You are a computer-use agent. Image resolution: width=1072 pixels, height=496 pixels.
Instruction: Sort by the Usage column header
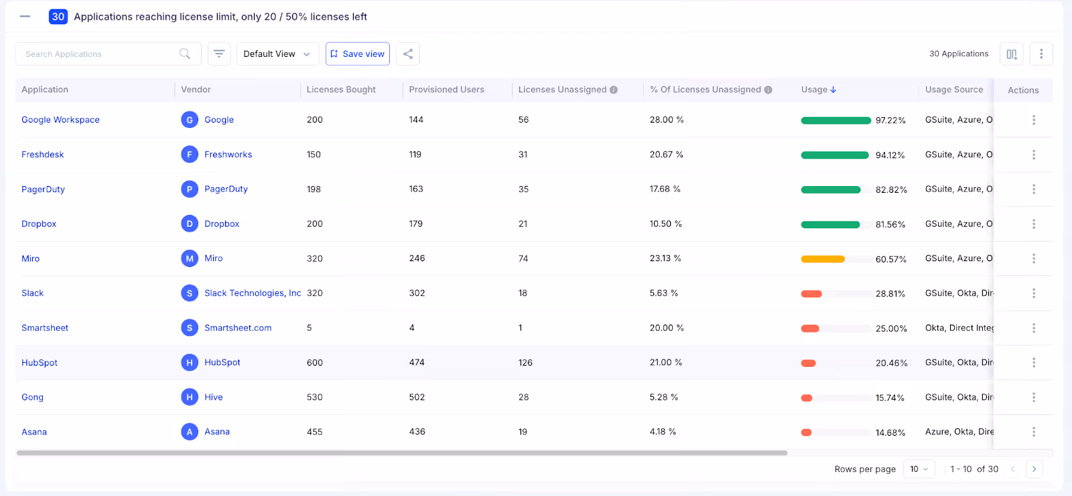pos(819,90)
